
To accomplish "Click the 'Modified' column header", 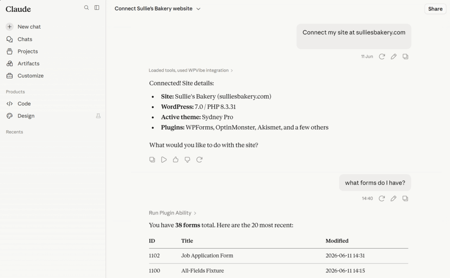I will 337,241.
